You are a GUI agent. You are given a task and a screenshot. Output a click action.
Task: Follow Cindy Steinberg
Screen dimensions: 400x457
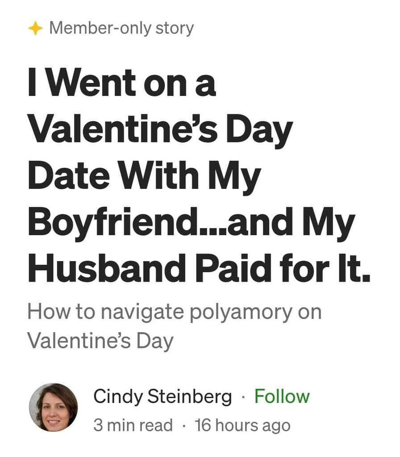point(282,396)
